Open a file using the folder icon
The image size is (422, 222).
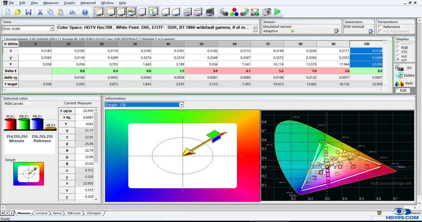tap(18, 12)
